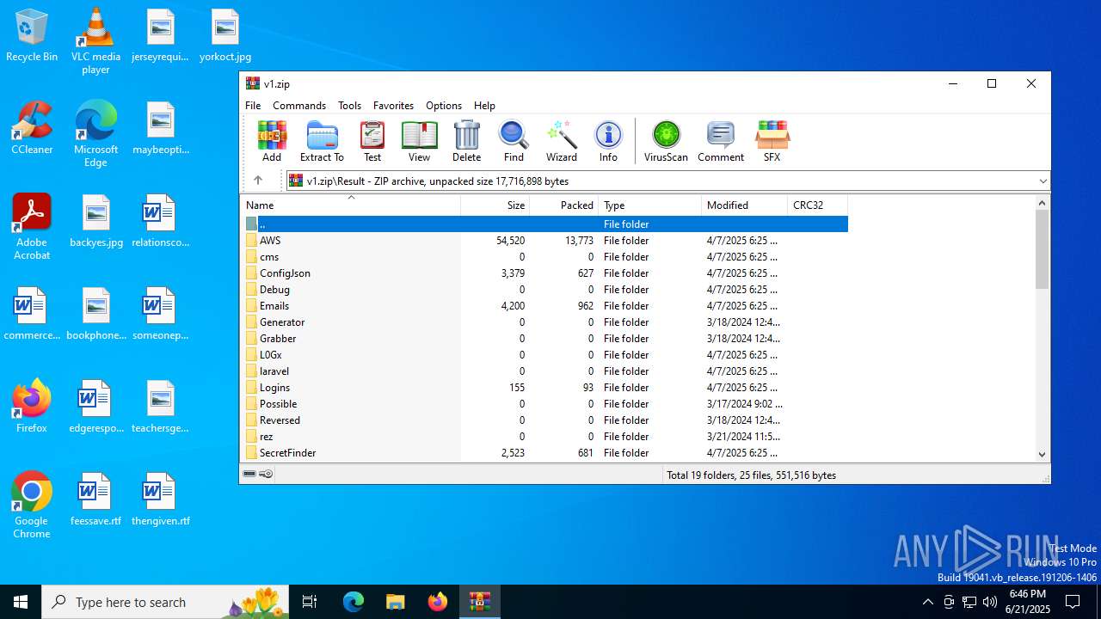Select the Grabber folder row
1101x619 pixels.
(544, 339)
